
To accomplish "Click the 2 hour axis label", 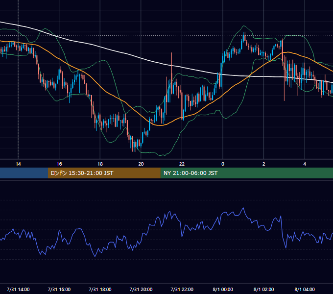I will tap(264, 164).
